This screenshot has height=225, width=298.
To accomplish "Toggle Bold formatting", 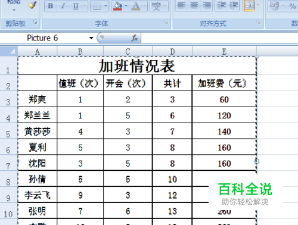I will tap(51, 6).
